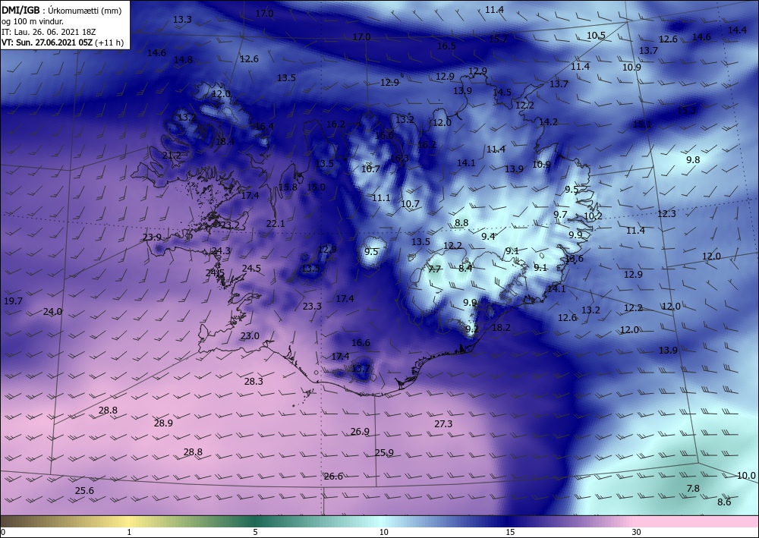Click the 9.7 value label
The image size is (759, 538).
pyautogui.click(x=561, y=214)
